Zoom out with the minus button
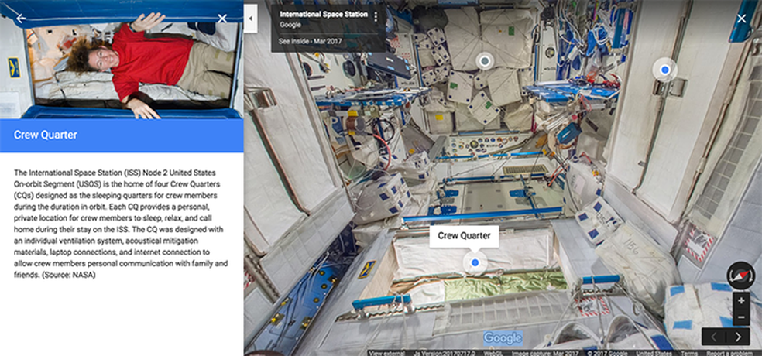Image resolution: width=762 pixels, height=356 pixels. pyautogui.click(x=740, y=317)
